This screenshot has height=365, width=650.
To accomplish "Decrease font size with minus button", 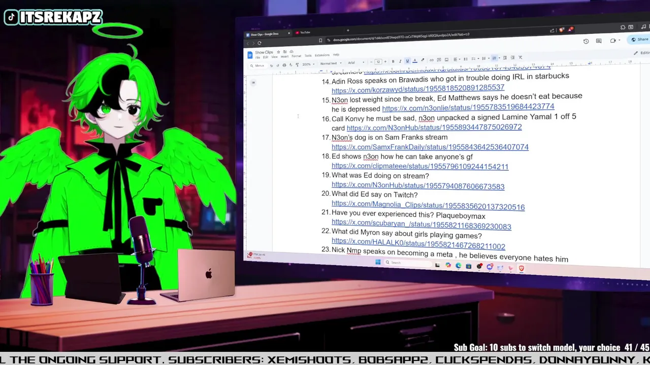I will (x=371, y=62).
